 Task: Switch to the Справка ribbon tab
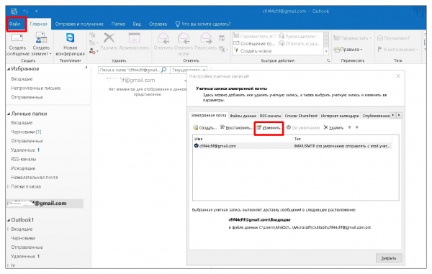(x=158, y=24)
